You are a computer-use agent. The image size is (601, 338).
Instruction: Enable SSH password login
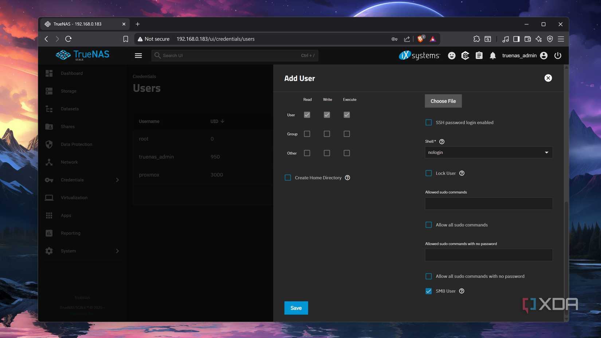point(428,122)
